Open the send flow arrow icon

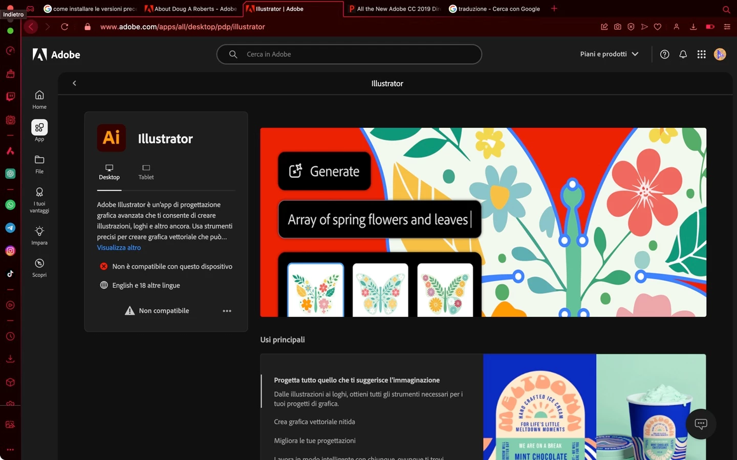(644, 27)
